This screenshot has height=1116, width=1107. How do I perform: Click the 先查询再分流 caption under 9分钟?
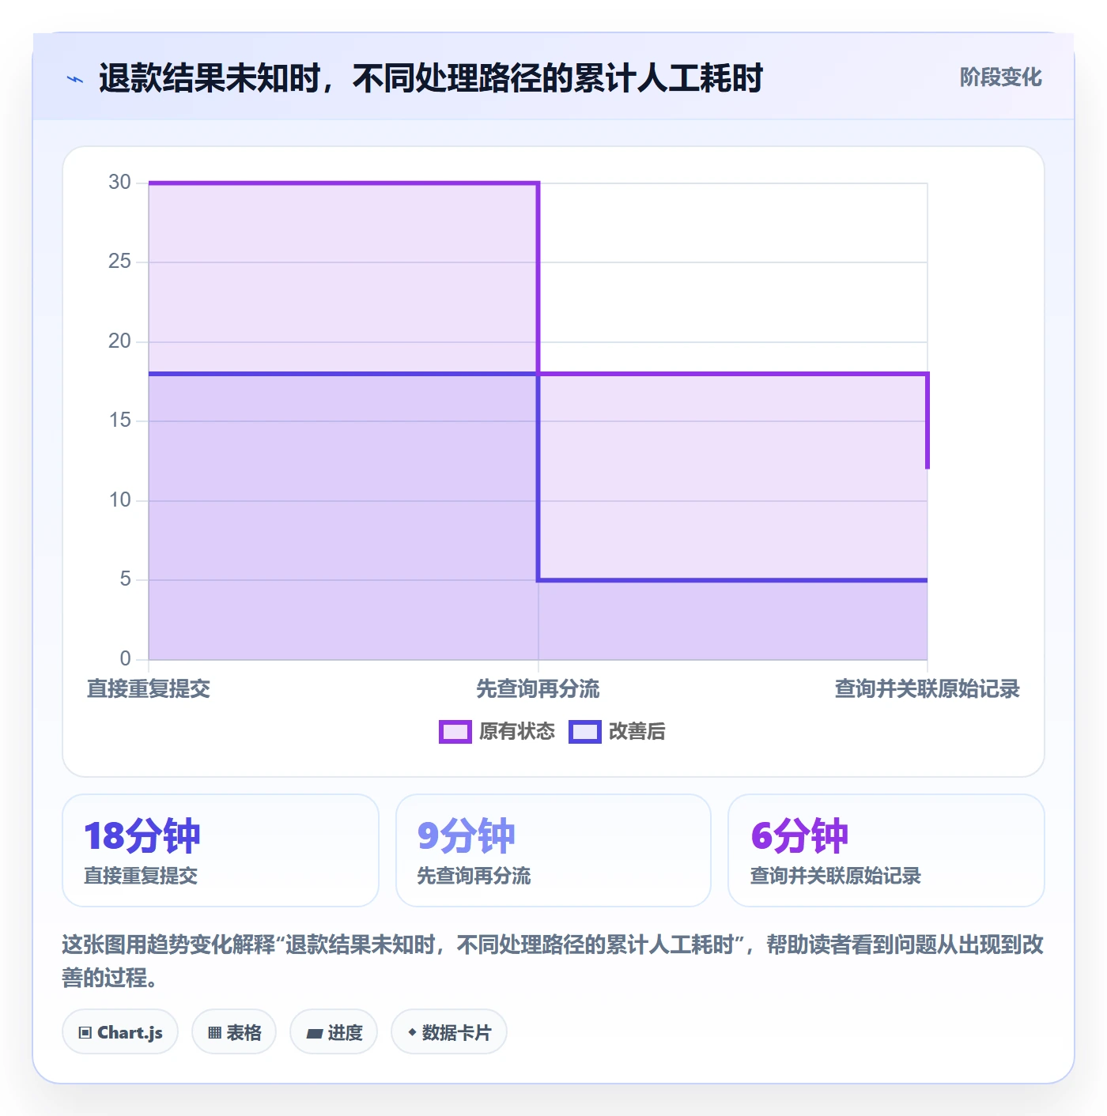(x=474, y=876)
